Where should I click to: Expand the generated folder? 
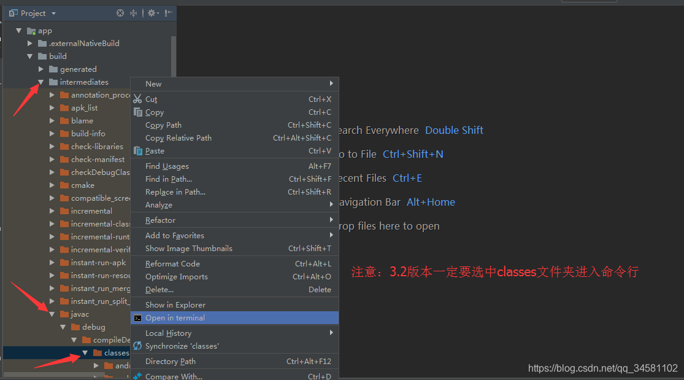coord(41,69)
